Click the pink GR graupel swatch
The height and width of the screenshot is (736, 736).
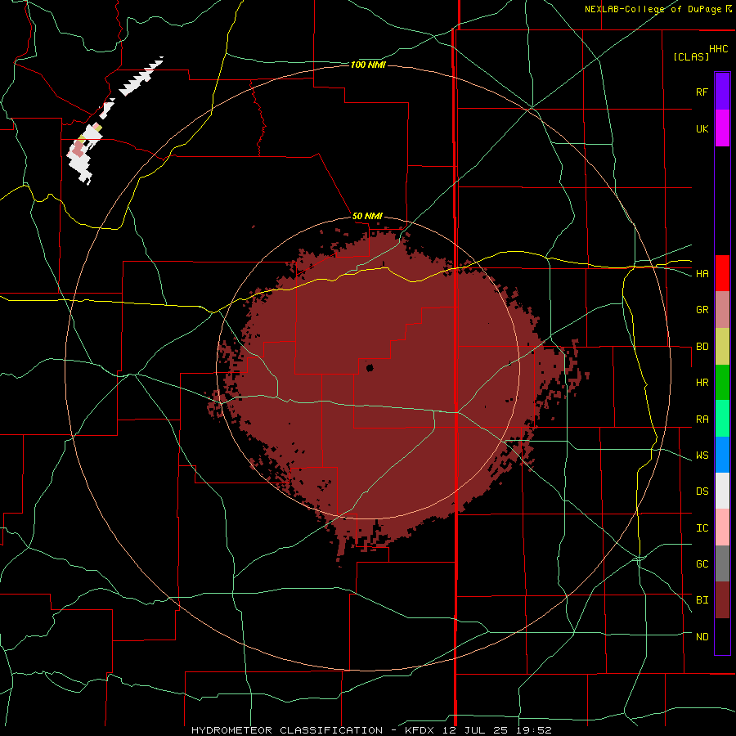click(x=722, y=310)
